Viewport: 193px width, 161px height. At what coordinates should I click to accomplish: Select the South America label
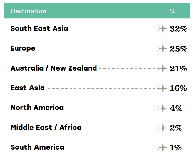[x=37, y=147]
